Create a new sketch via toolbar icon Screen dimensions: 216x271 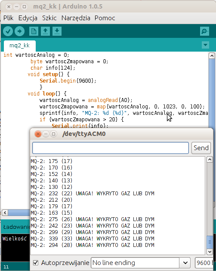[34, 31]
